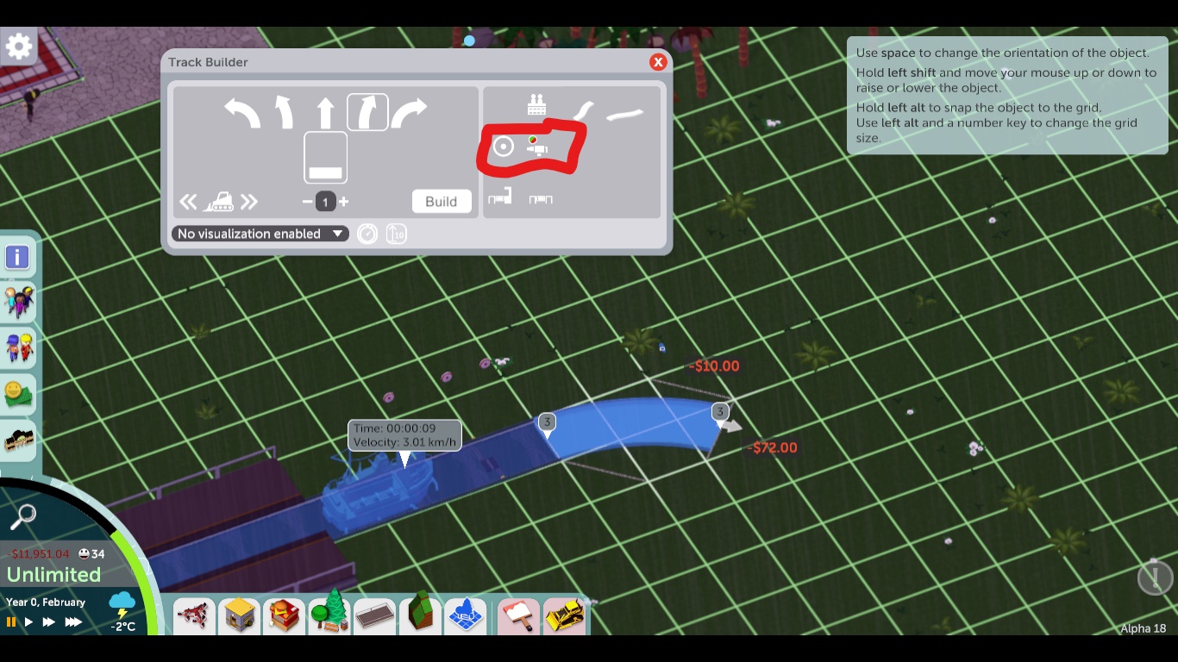Image resolution: width=1178 pixels, height=662 pixels.
Task: Click the guest count showing 34
Action: click(91, 554)
